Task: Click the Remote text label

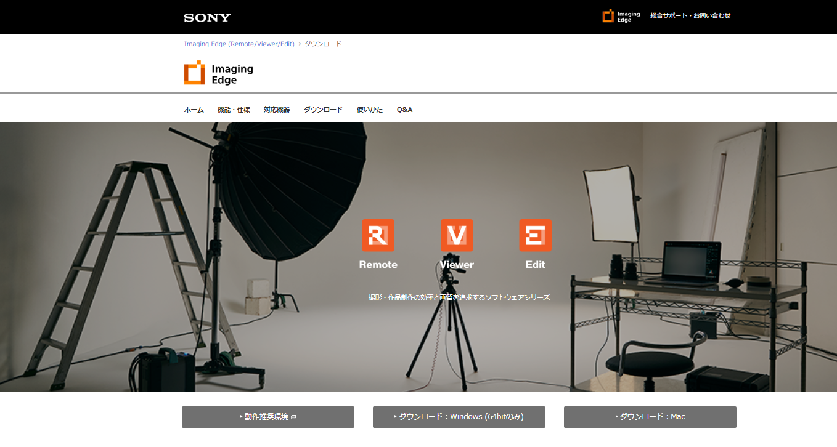Action: tap(378, 265)
